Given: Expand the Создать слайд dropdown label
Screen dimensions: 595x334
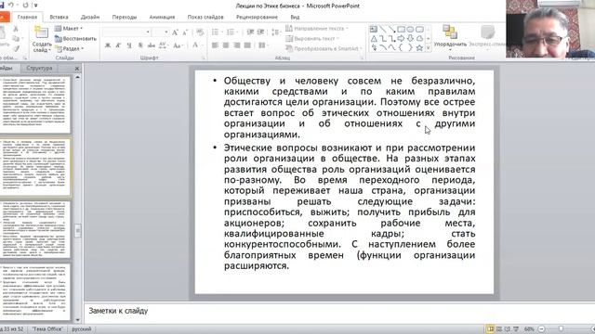Looking at the screenshot, I should [x=42, y=47].
